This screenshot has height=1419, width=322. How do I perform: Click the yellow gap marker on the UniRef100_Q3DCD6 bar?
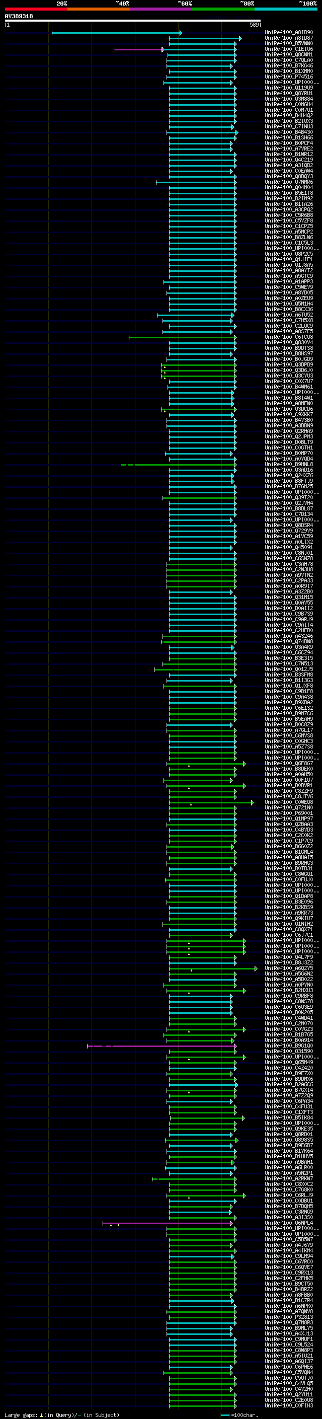coord(164,410)
